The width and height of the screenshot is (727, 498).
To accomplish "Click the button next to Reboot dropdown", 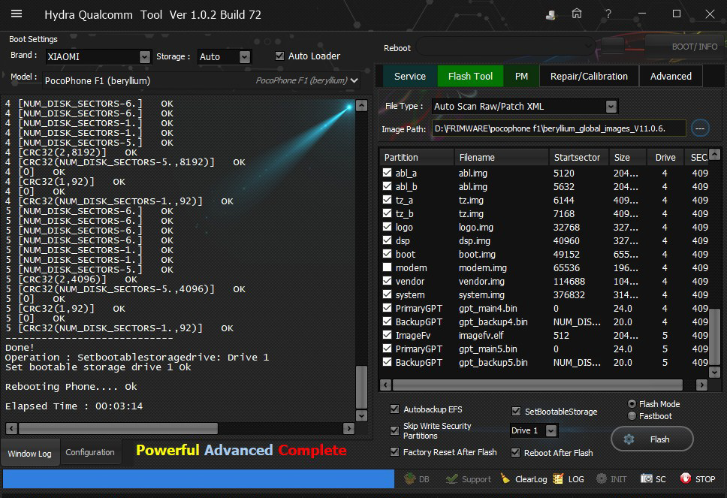I will pyautogui.click(x=612, y=46).
